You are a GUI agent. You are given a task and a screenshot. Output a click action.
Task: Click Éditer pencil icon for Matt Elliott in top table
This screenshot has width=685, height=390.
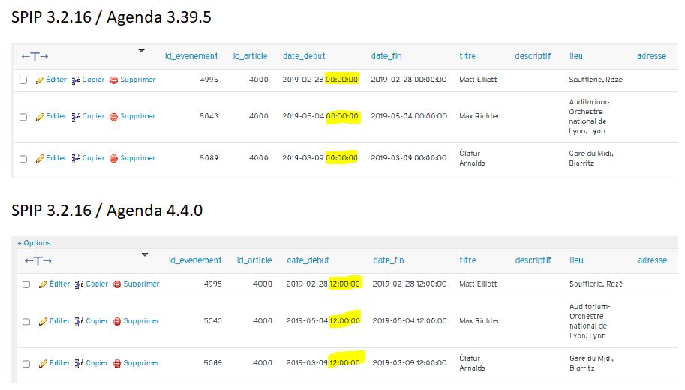click(40, 80)
